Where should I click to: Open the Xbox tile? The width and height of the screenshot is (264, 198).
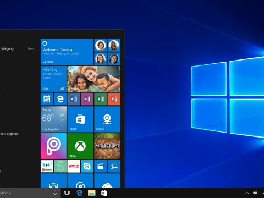80,146
